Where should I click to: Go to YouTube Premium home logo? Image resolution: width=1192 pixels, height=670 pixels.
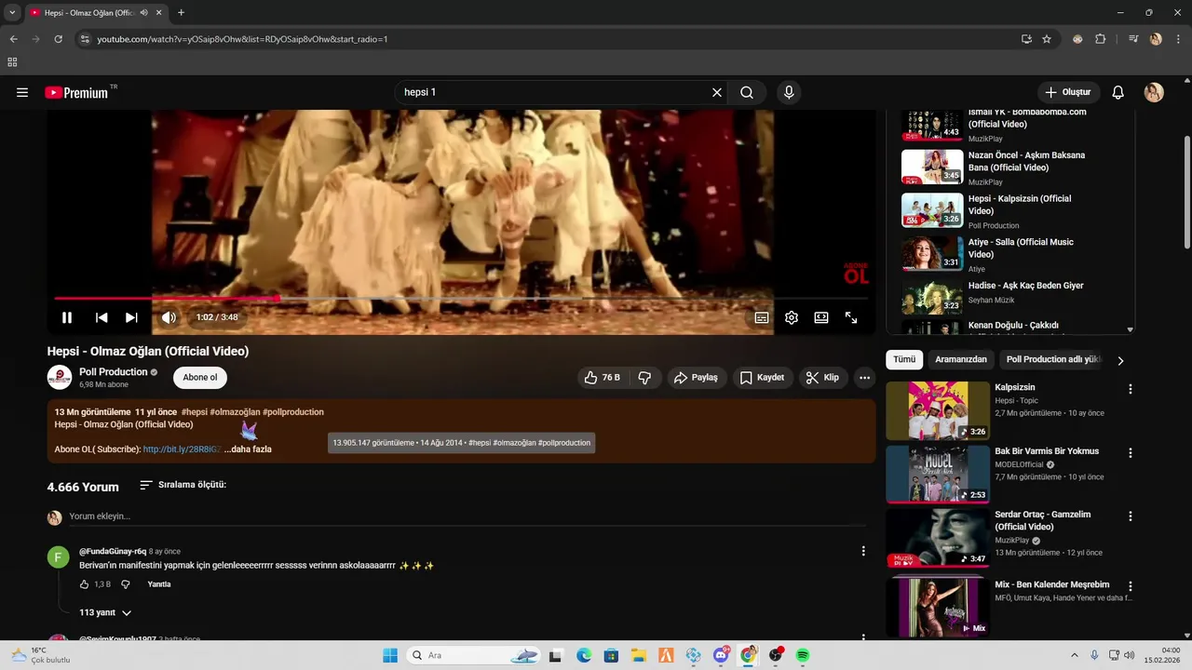click(x=76, y=92)
